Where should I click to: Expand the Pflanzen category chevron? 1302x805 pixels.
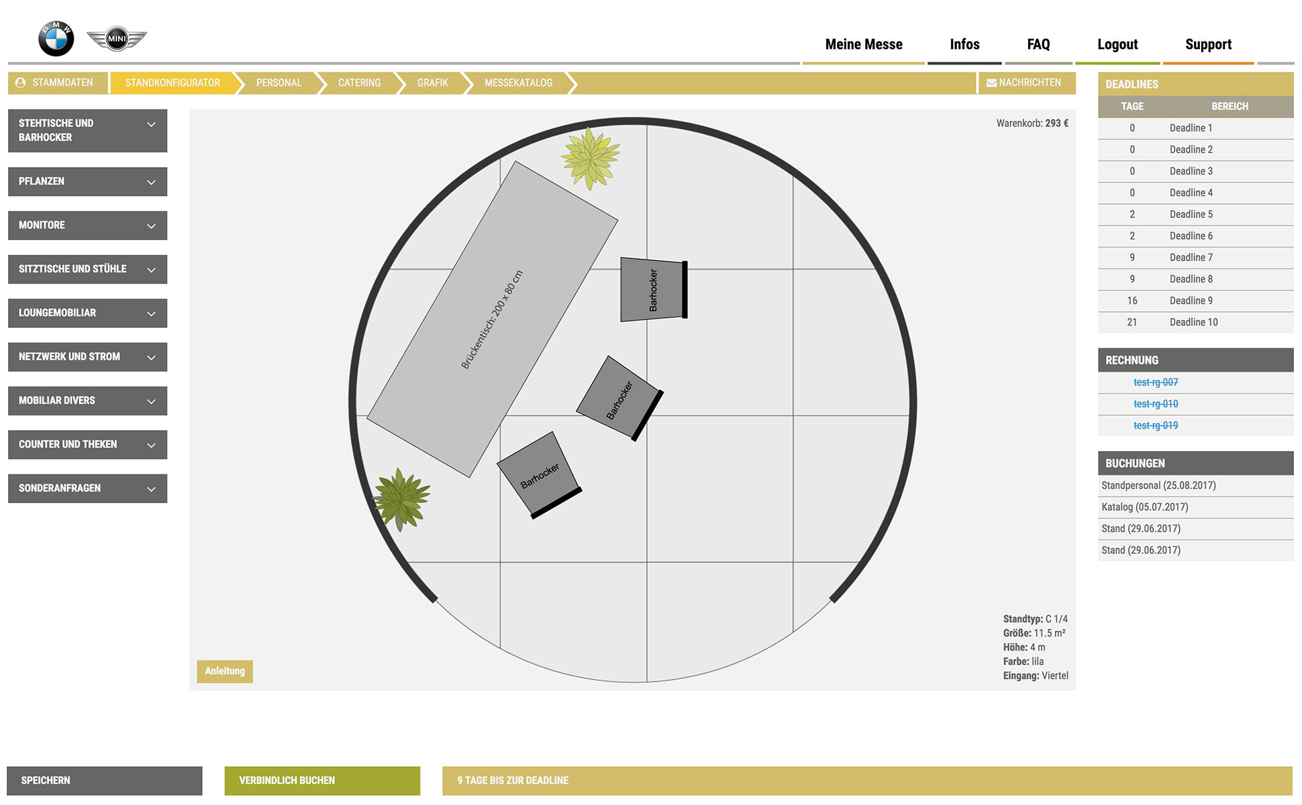tap(151, 182)
